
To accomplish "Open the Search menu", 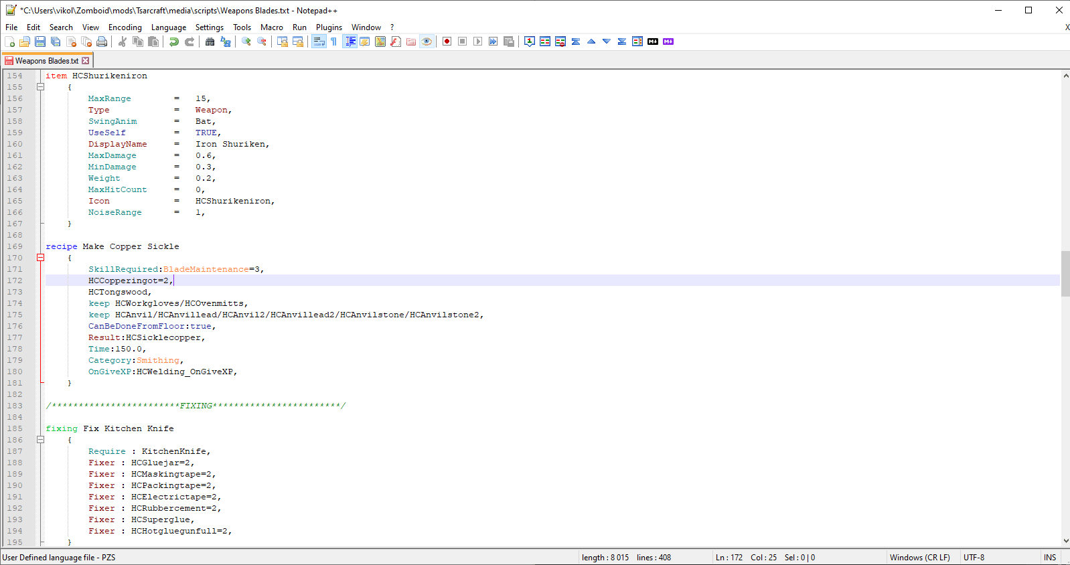I will coord(61,27).
